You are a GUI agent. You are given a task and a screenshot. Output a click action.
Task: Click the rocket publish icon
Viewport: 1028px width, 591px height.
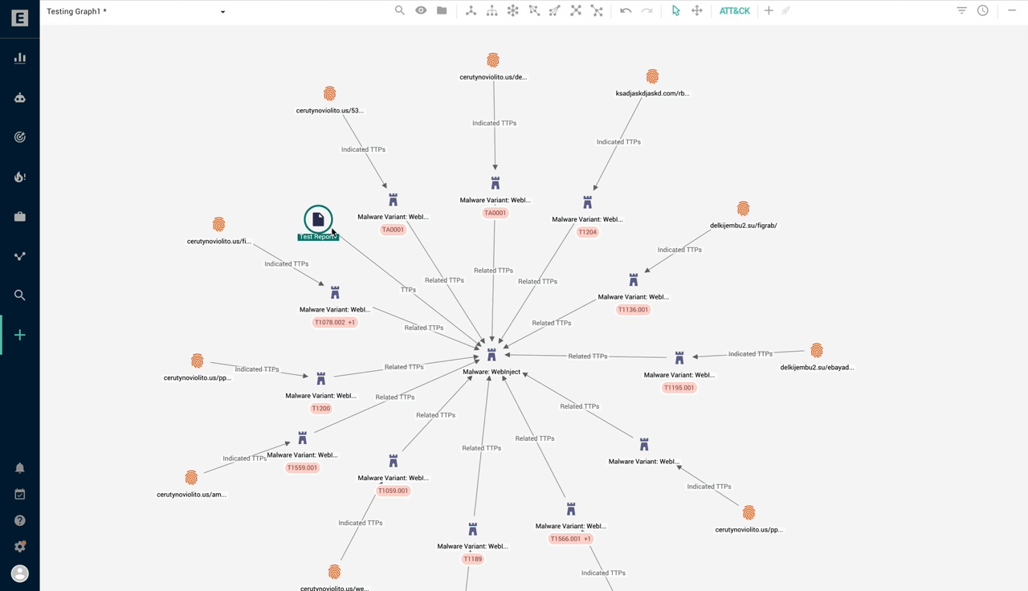786,10
